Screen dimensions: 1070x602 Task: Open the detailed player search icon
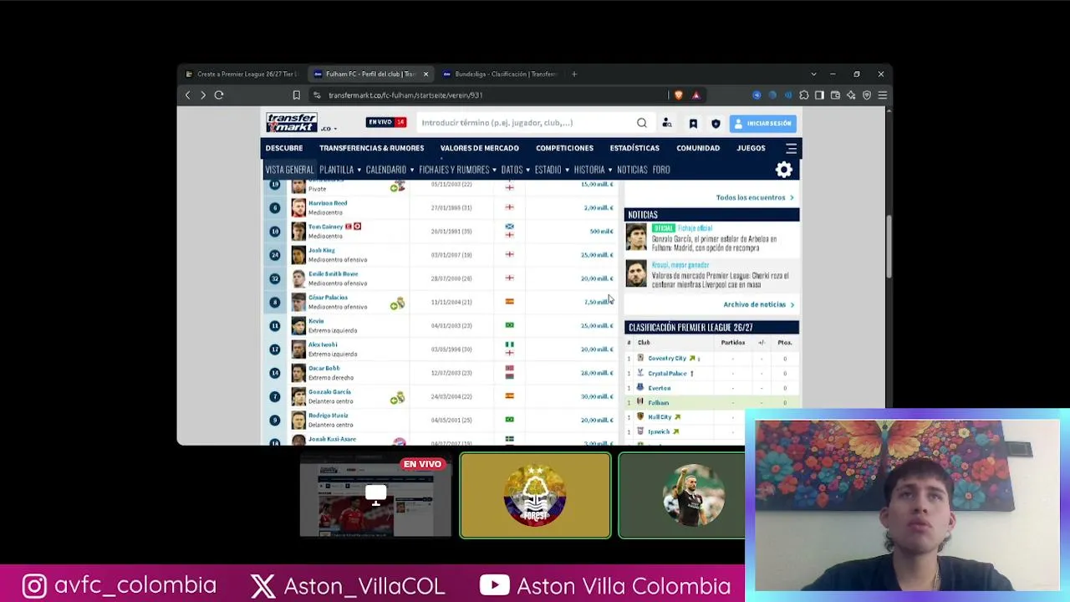[667, 123]
